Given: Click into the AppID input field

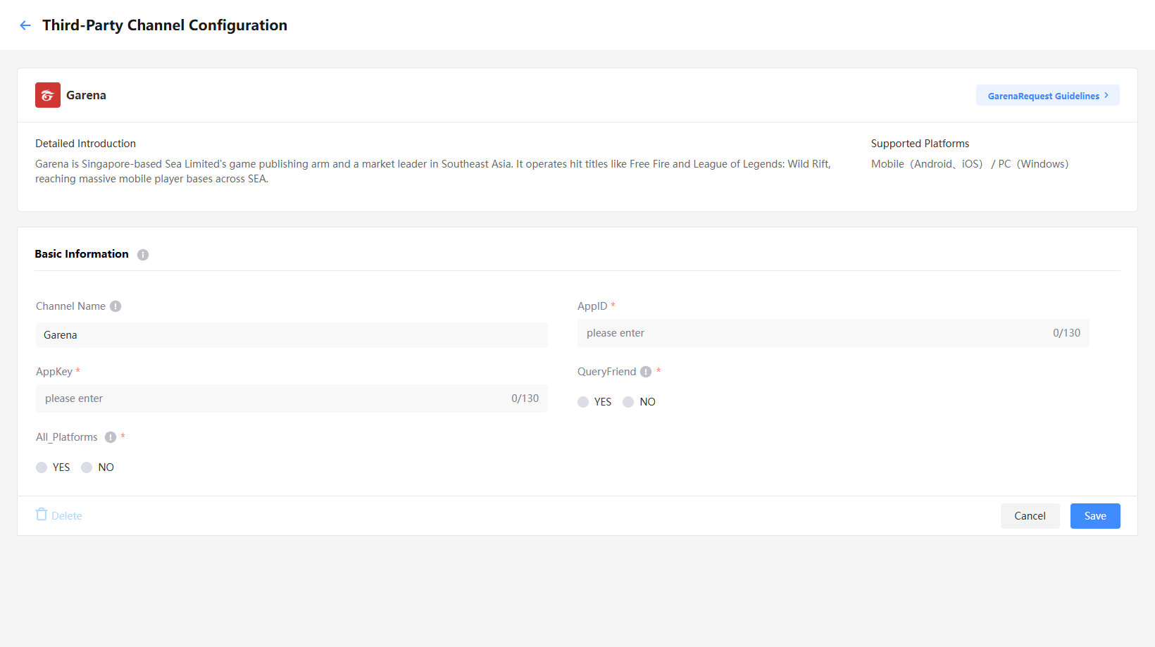Looking at the screenshot, I should click(x=833, y=333).
